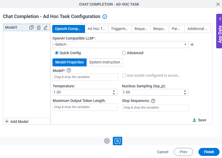Click the Prev button
Screen dimensions: 222x158
(183, 152)
